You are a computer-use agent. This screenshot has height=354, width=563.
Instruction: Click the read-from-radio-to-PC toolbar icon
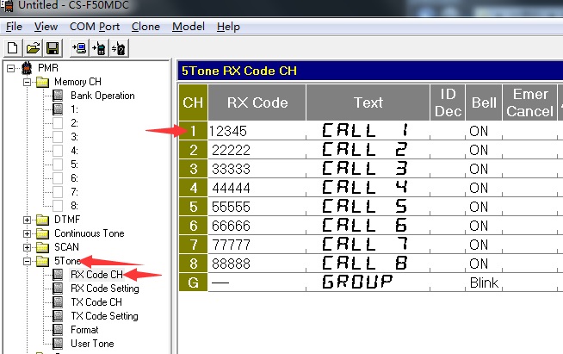tap(80, 48)
